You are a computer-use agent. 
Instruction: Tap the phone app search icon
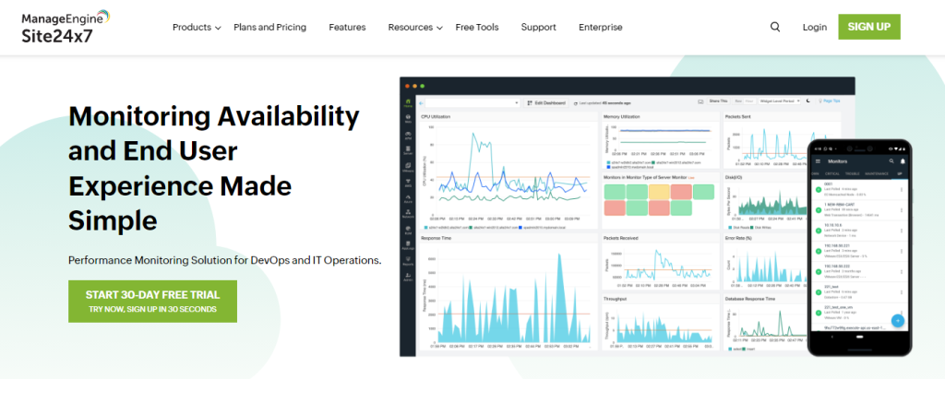pos(891,160)
